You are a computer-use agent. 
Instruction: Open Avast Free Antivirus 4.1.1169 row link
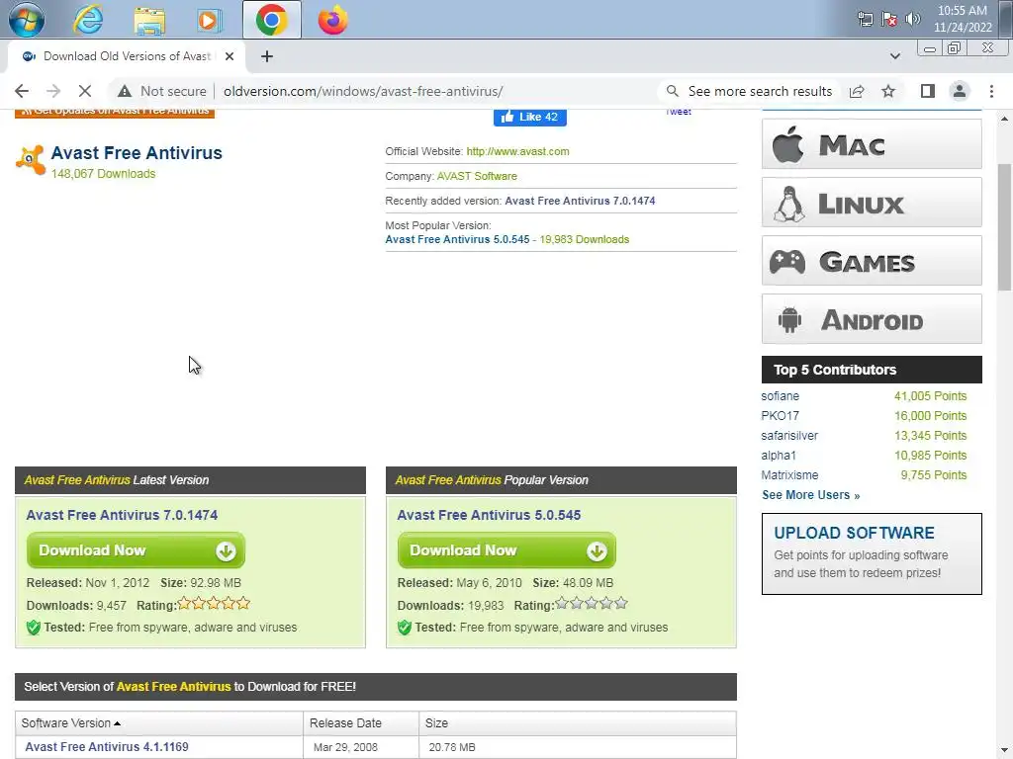[107, 747]
